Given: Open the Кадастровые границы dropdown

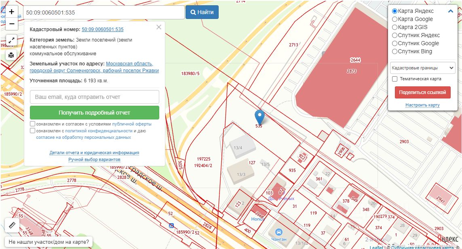Looking at the screenshot, I should pyautogui.click(x=422, y=68).
